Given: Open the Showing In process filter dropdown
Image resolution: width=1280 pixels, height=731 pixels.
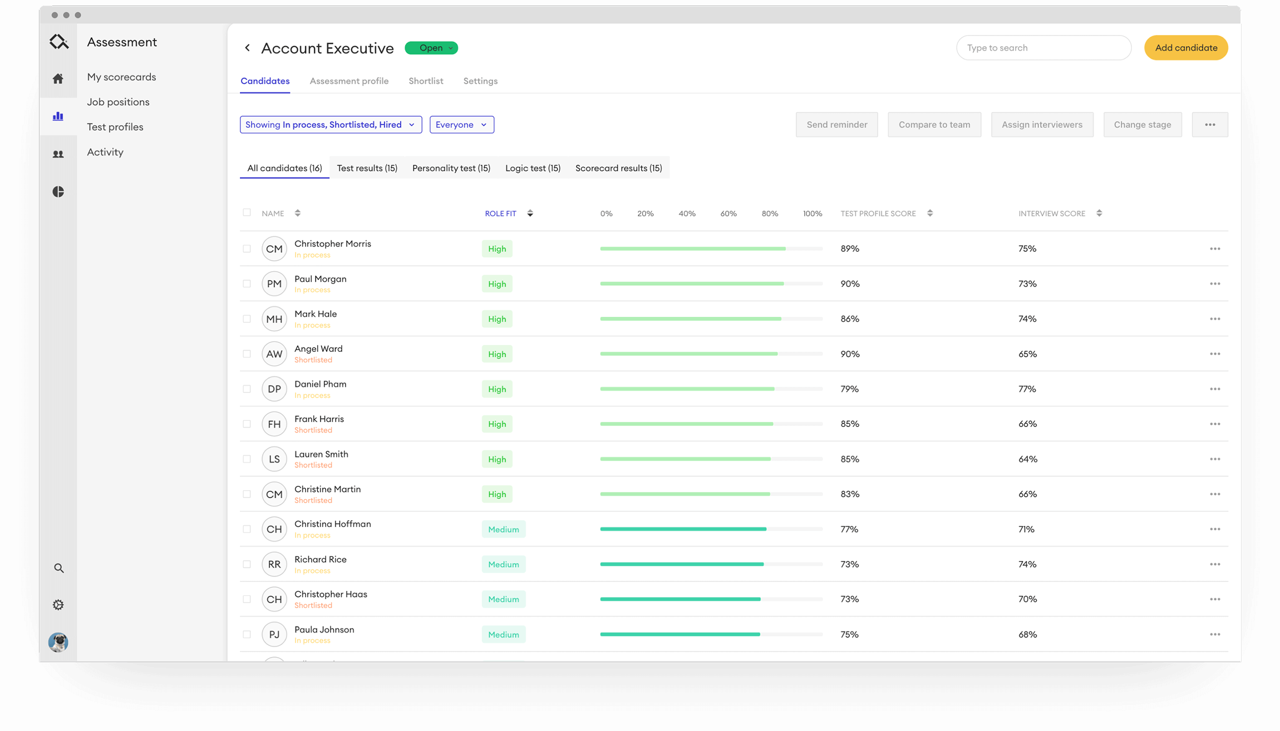Looking at the screenshot, I should (x=331, y=125).
